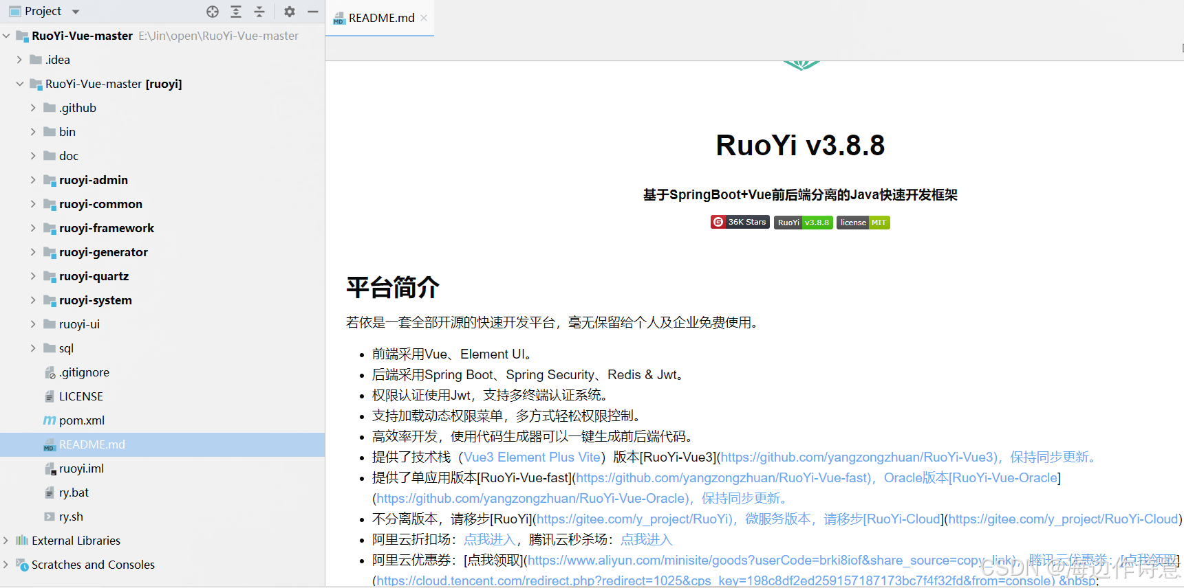The width and height of the screenshot is (1184, 588).
Task: Expand the ruoyi-ui folder
Action: coord(33,324)
